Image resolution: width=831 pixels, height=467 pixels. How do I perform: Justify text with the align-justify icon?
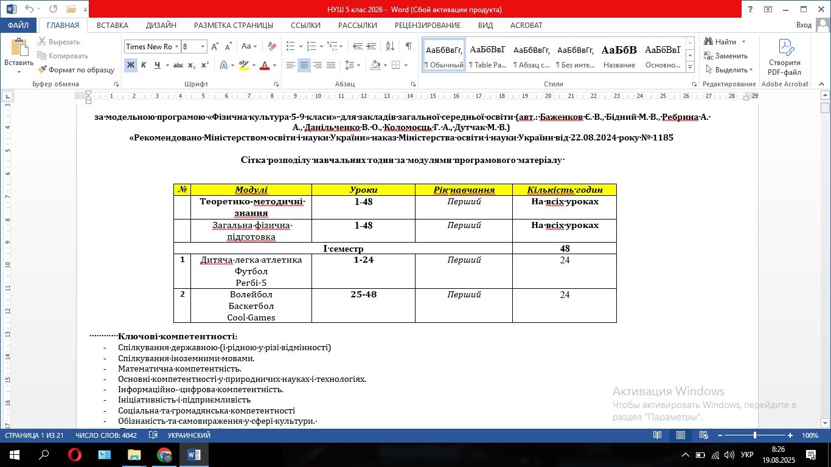tap(331, 65)
